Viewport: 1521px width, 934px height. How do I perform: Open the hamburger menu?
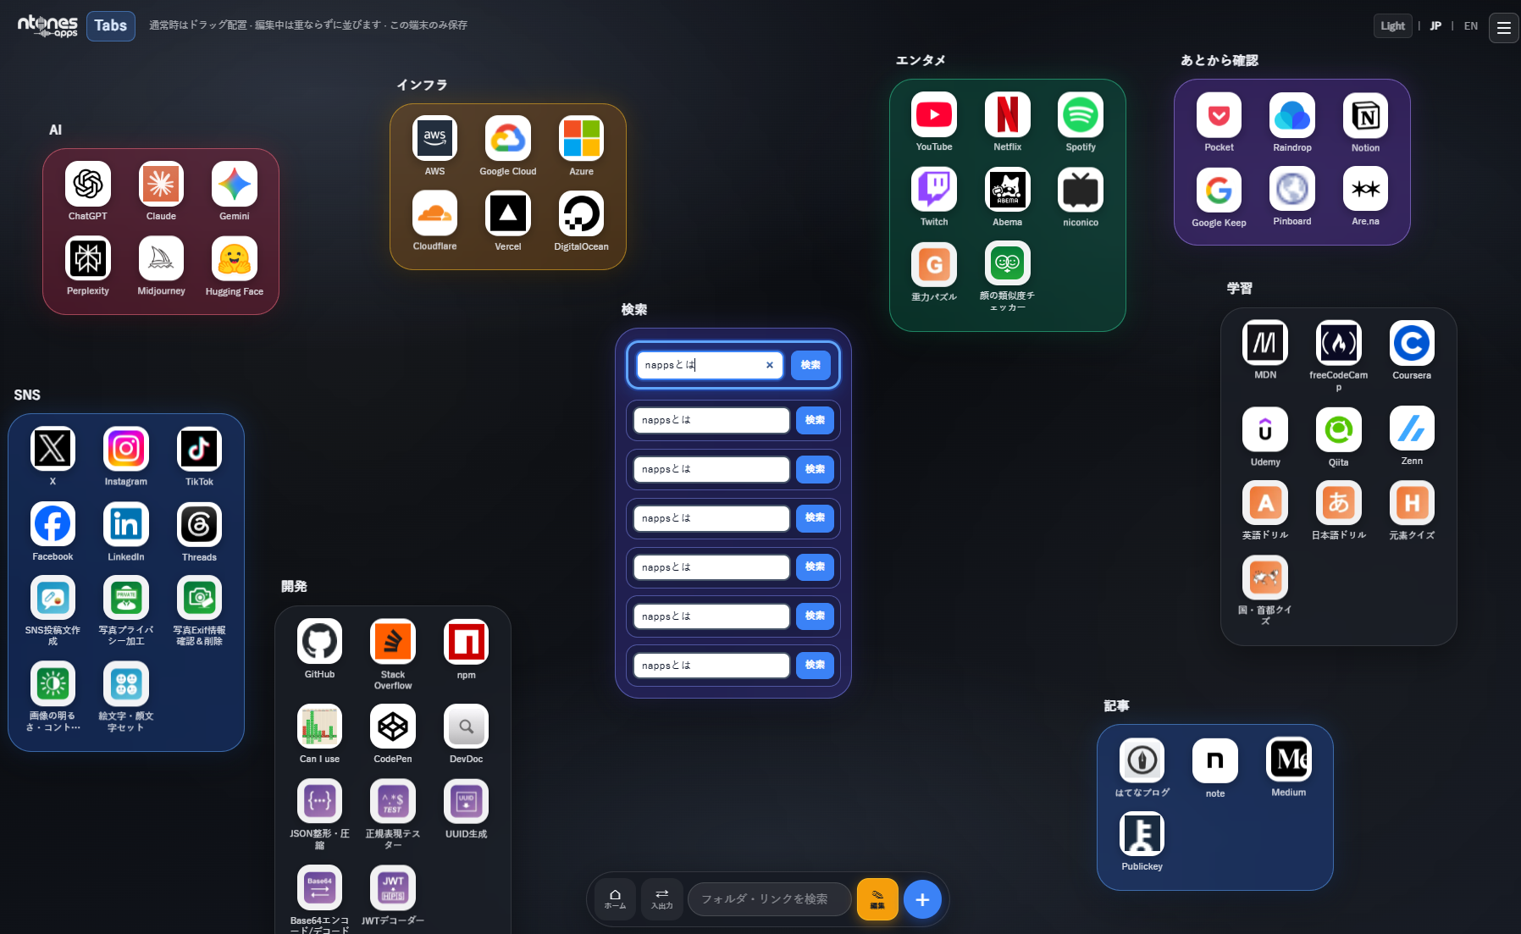click(1503, 28)
